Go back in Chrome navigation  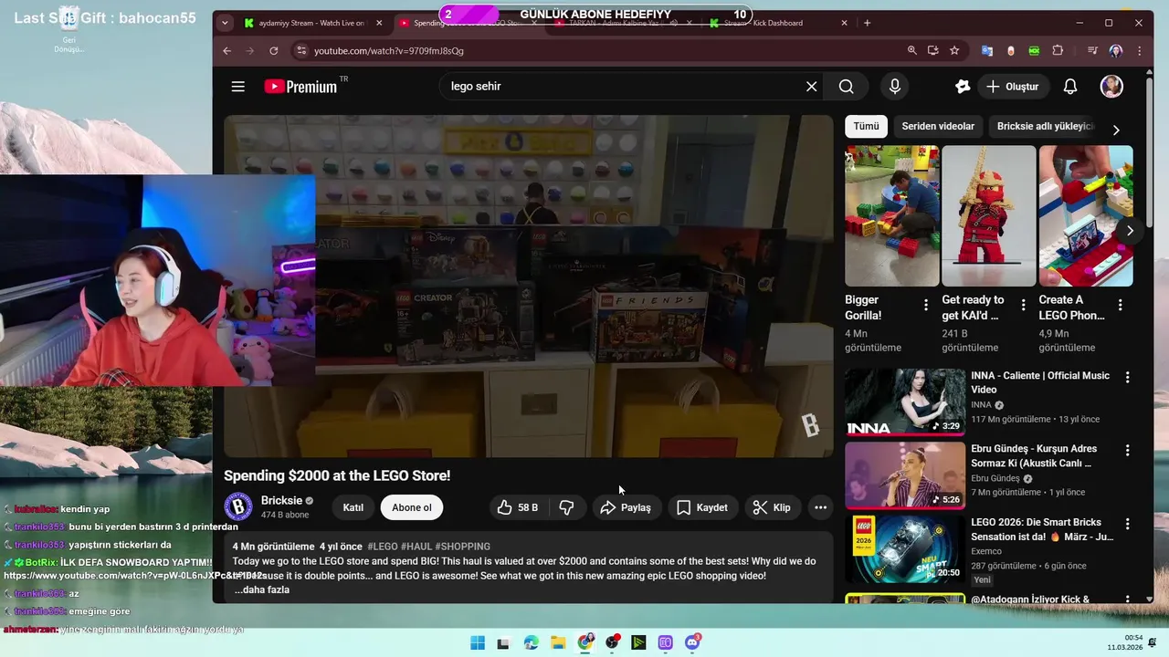click(227, 51)
